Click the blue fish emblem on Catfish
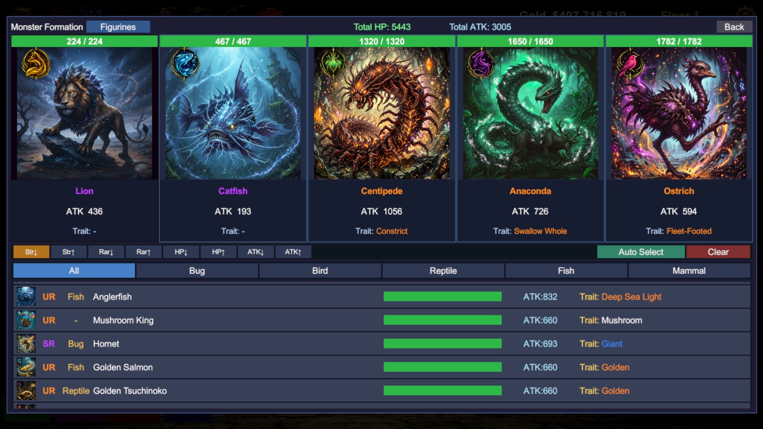The height and width of the screenshot is (429, 763). point(185,63)
